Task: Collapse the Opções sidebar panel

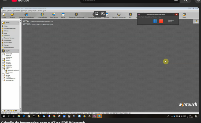Action: 18,51
